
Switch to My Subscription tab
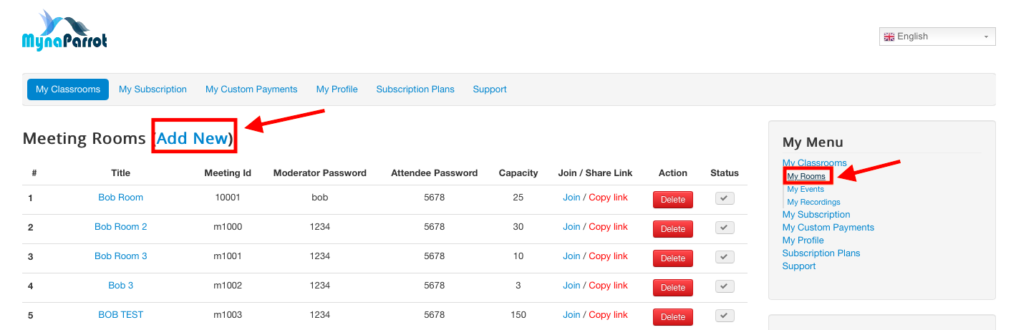[x=153, y=89]
